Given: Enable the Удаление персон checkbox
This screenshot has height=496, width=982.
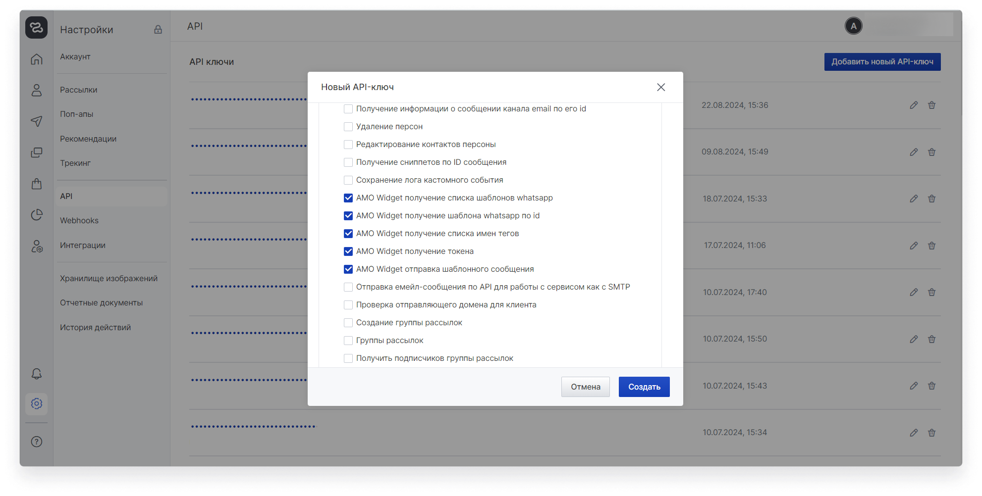Looking at the screenshot, I should [348, 127].
